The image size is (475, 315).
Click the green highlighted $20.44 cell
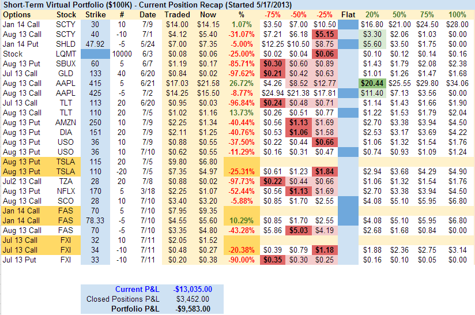[x=372, y=83]
